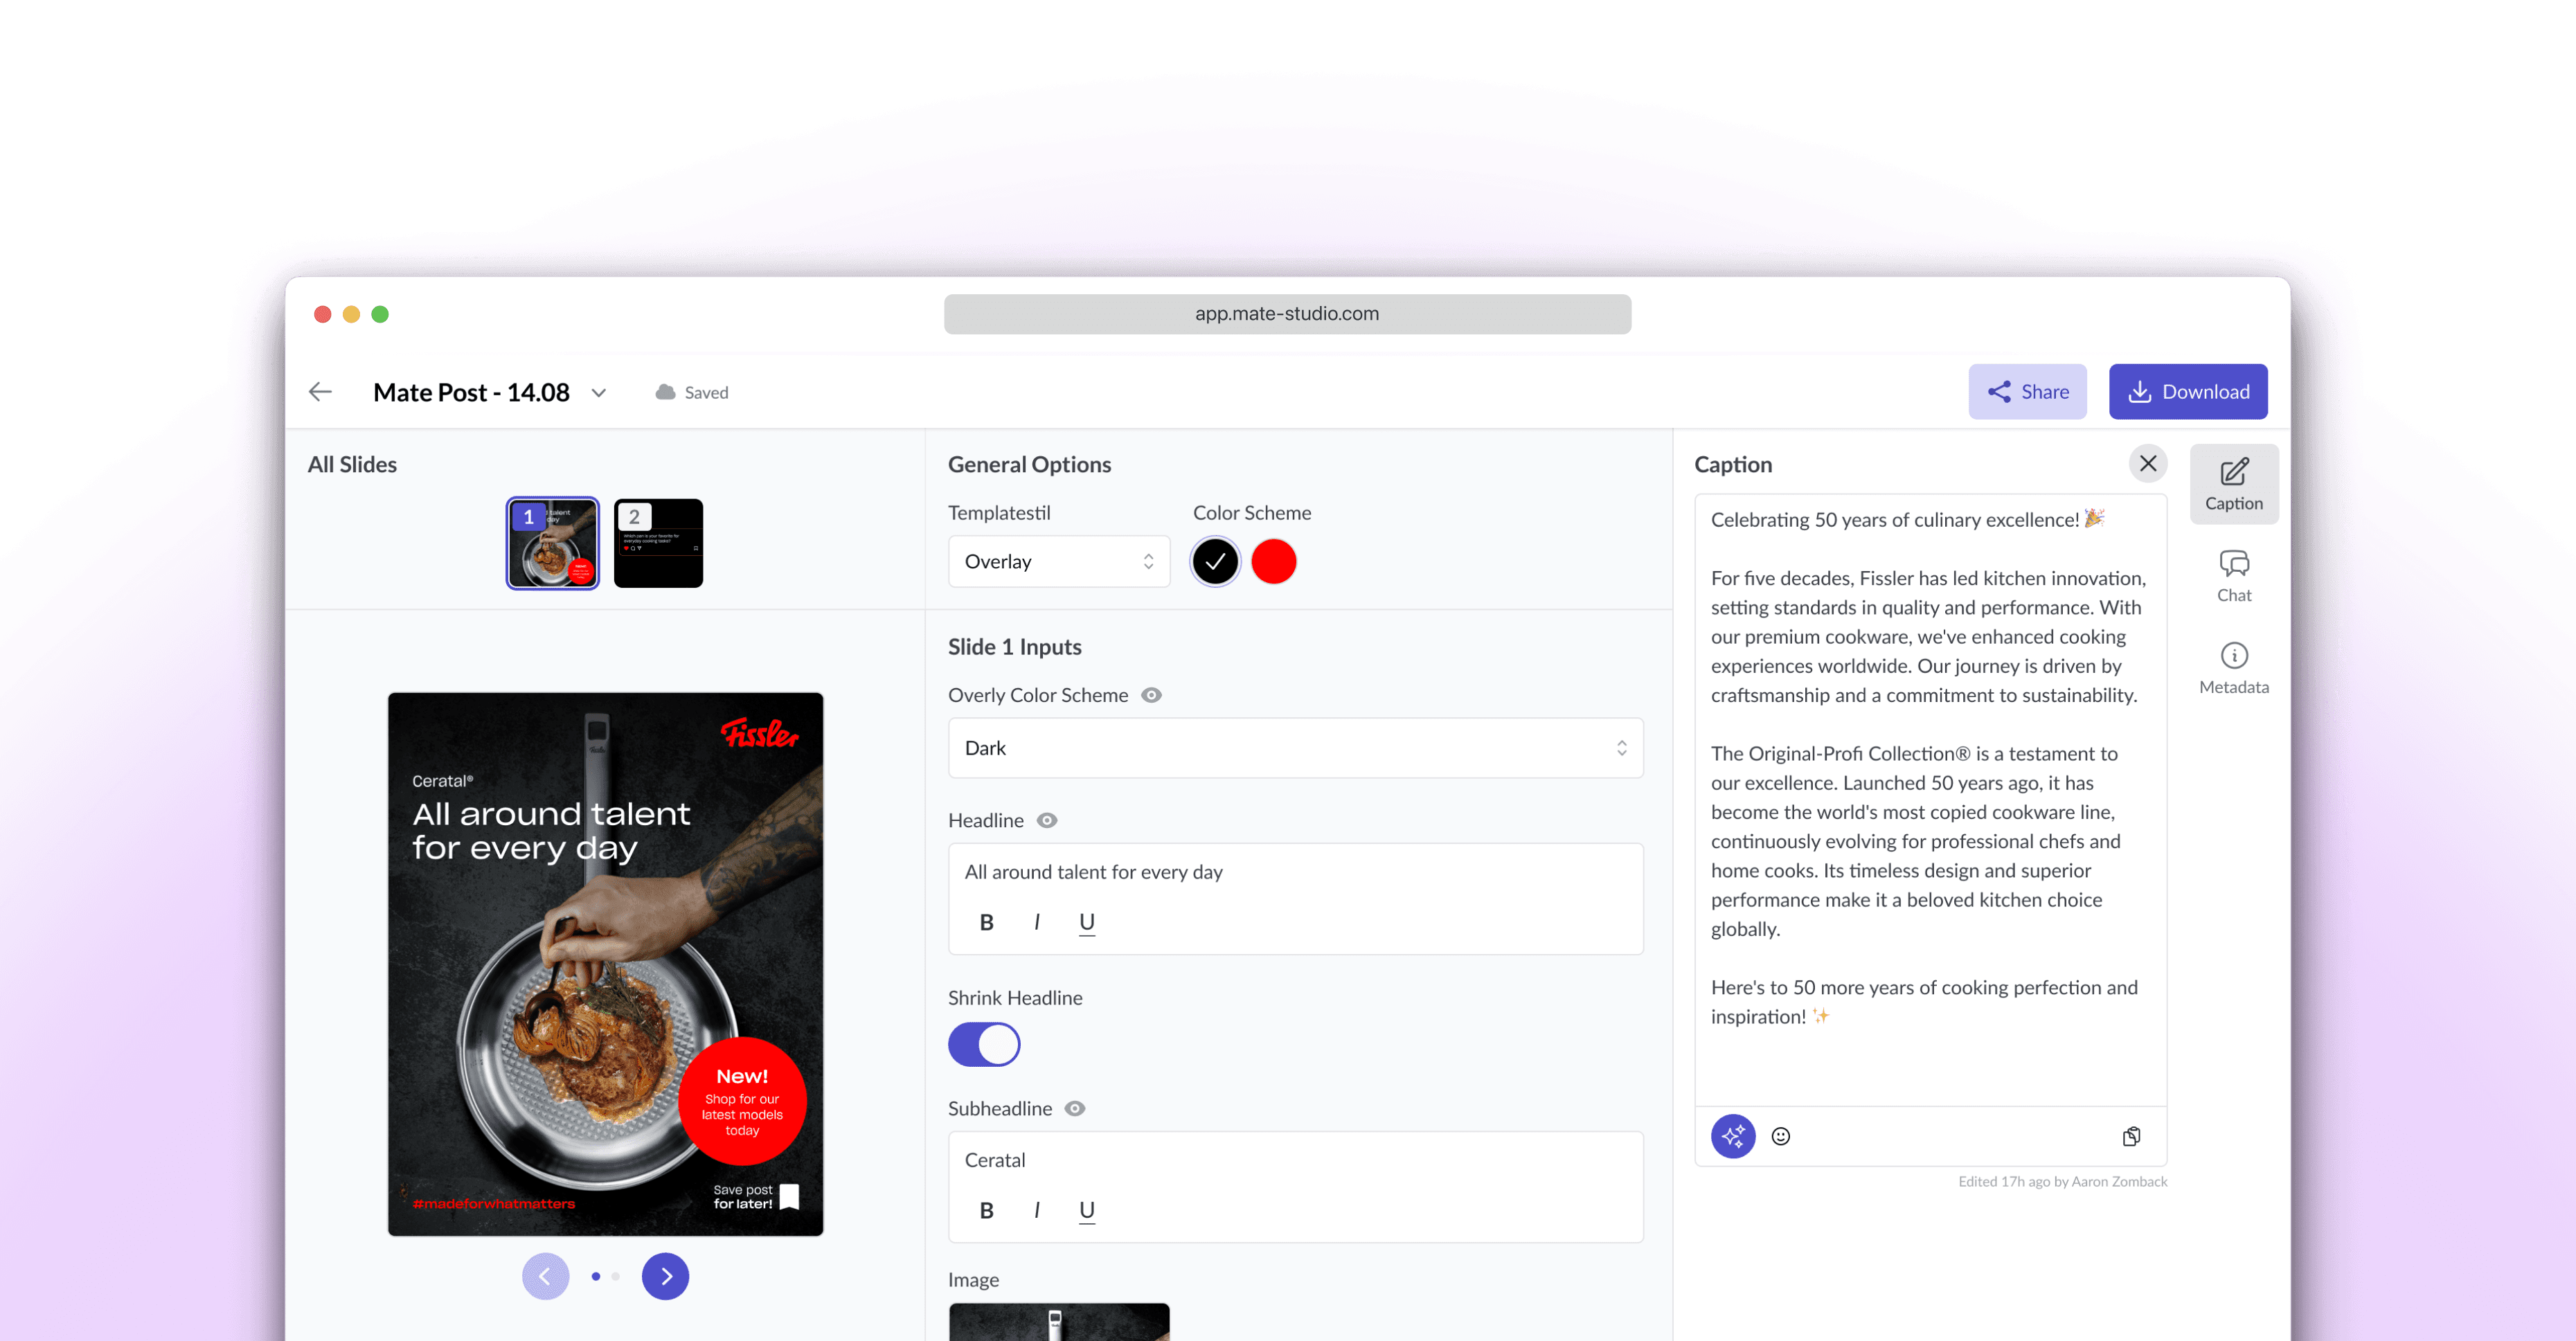Toggle Headline visibility eye icon
Viewport: 2576px width, 1341px height.
coord(1047,820)
